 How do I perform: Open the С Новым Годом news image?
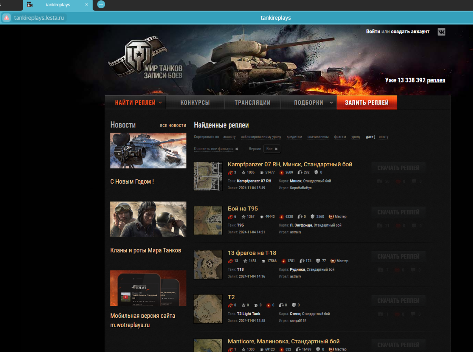pyautogui.click(x=148, y=151)
